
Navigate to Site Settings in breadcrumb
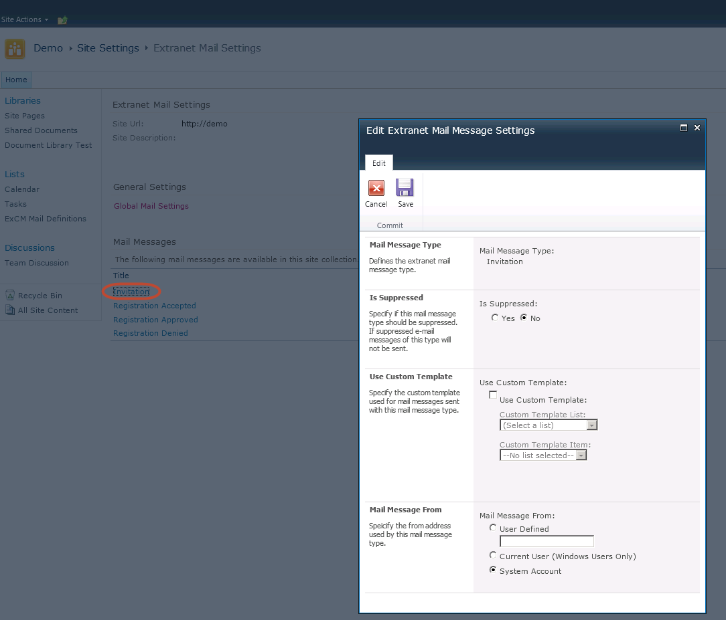[x=108, y=48]
